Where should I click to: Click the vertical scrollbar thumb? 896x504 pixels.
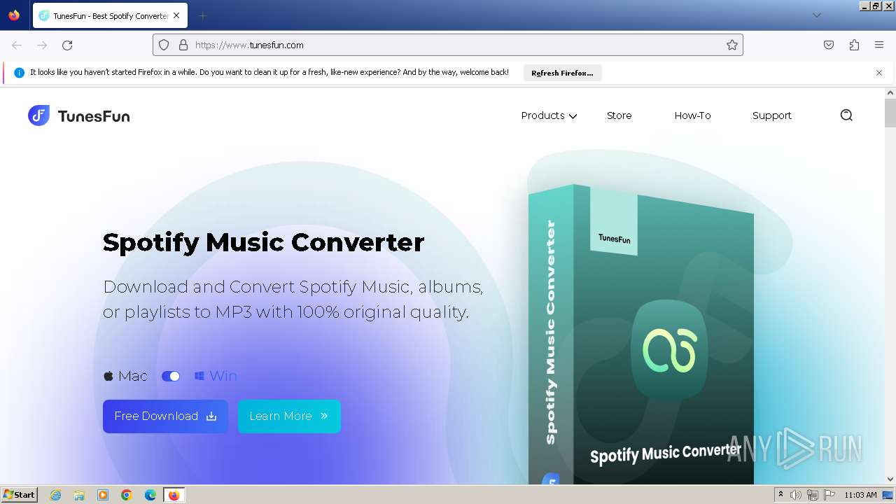[890, 113]
